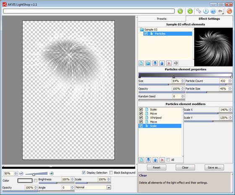Uncheck the first Scale modifier

tap(141, 109)
